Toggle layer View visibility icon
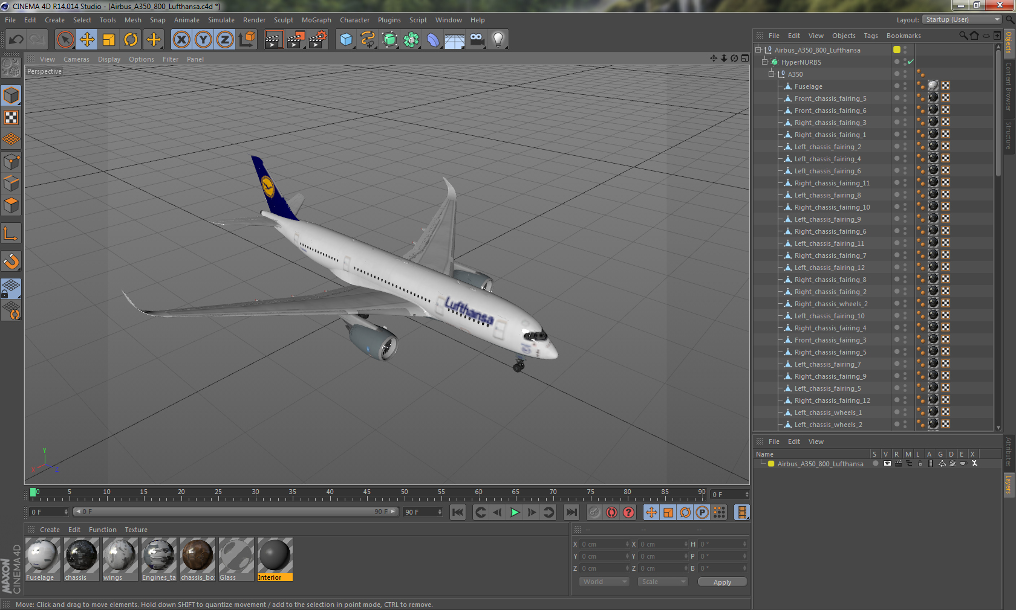 tap(887, 464)
